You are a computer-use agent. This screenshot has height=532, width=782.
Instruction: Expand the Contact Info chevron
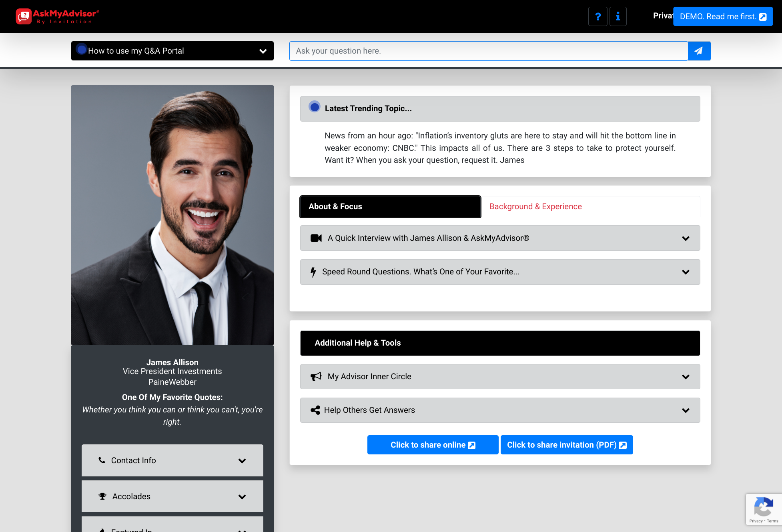(x=242, y=461)
